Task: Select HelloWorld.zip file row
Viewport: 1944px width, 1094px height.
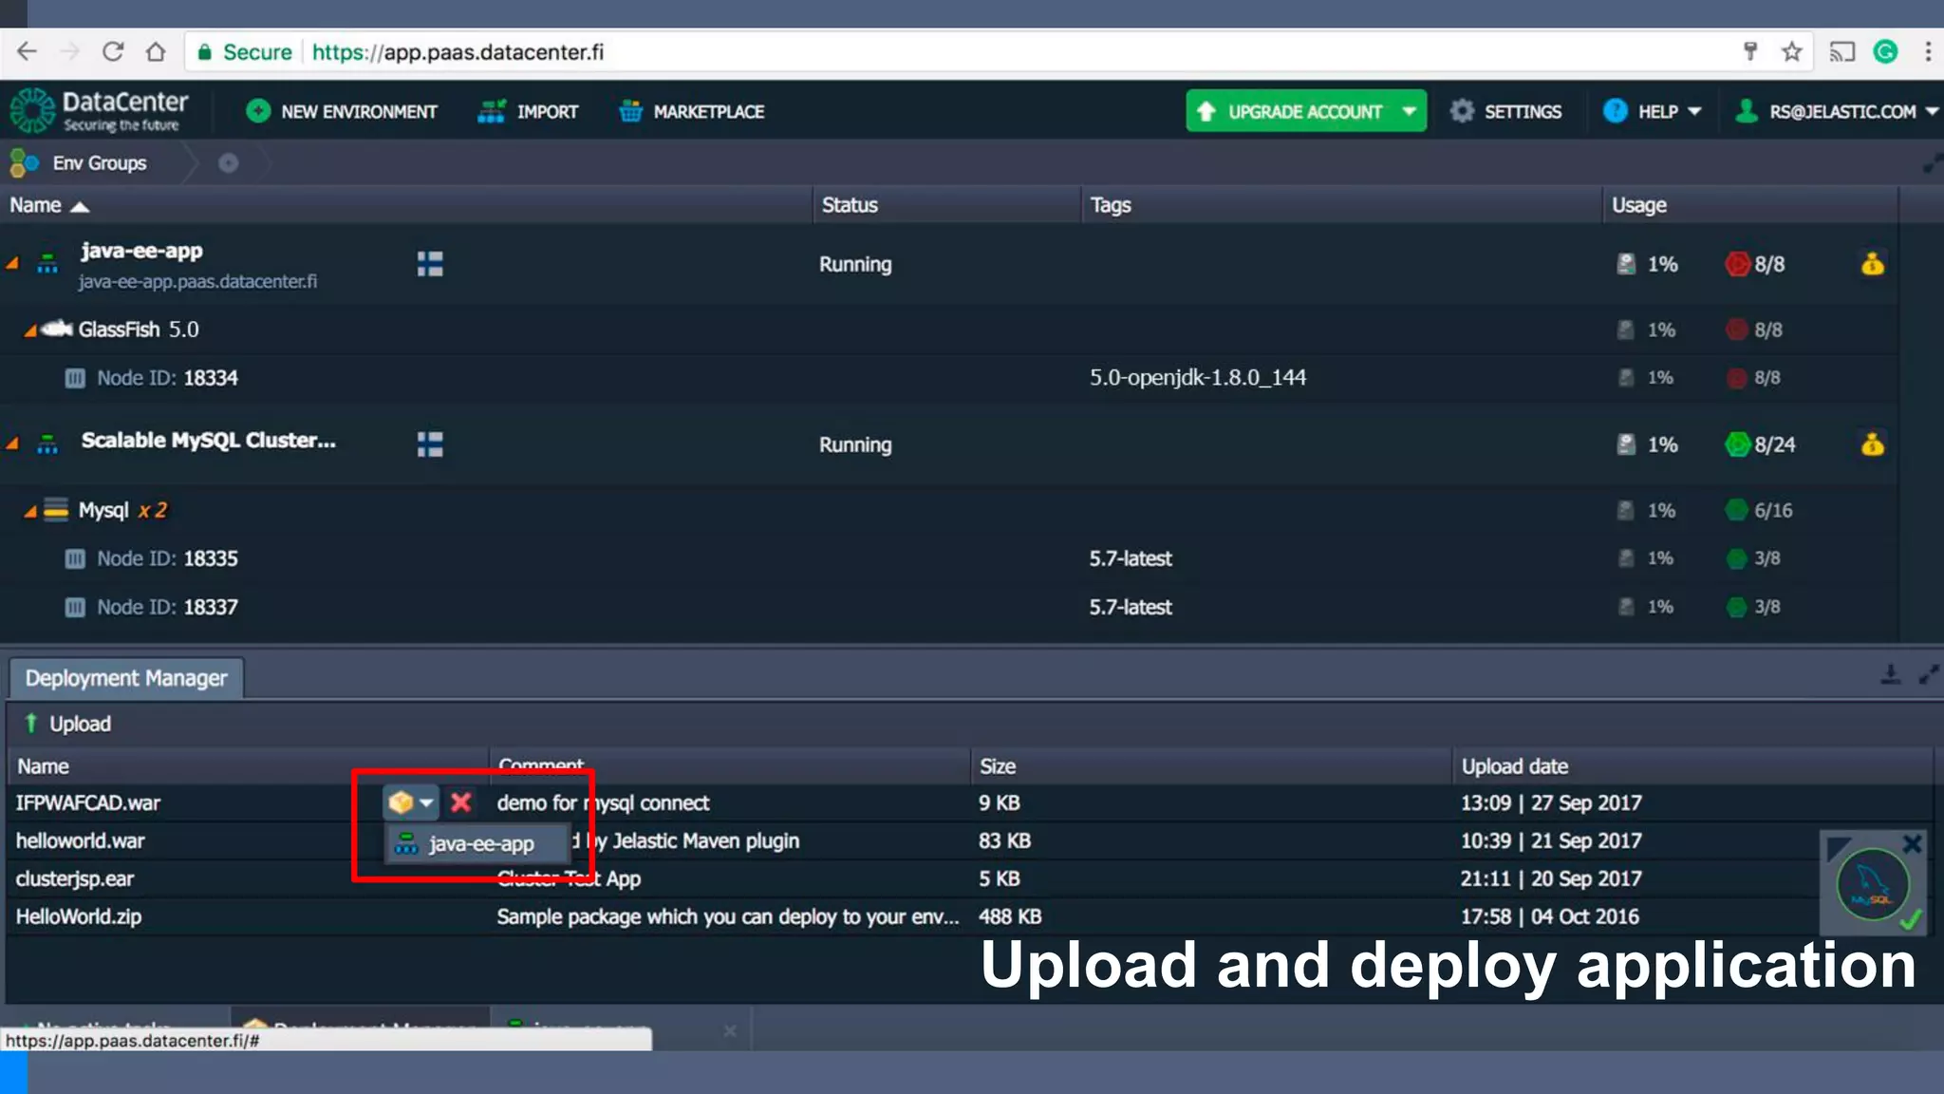Action: (x=970, y=917)
